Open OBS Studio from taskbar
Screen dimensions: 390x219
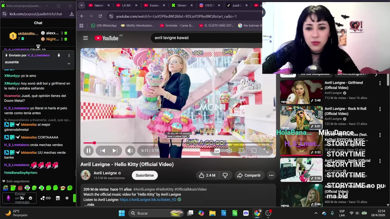tap(268, 213)
